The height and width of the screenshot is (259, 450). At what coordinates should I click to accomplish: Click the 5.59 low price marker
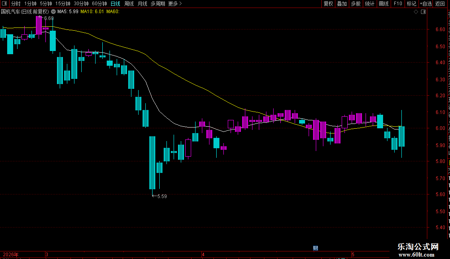coord(160,196)
